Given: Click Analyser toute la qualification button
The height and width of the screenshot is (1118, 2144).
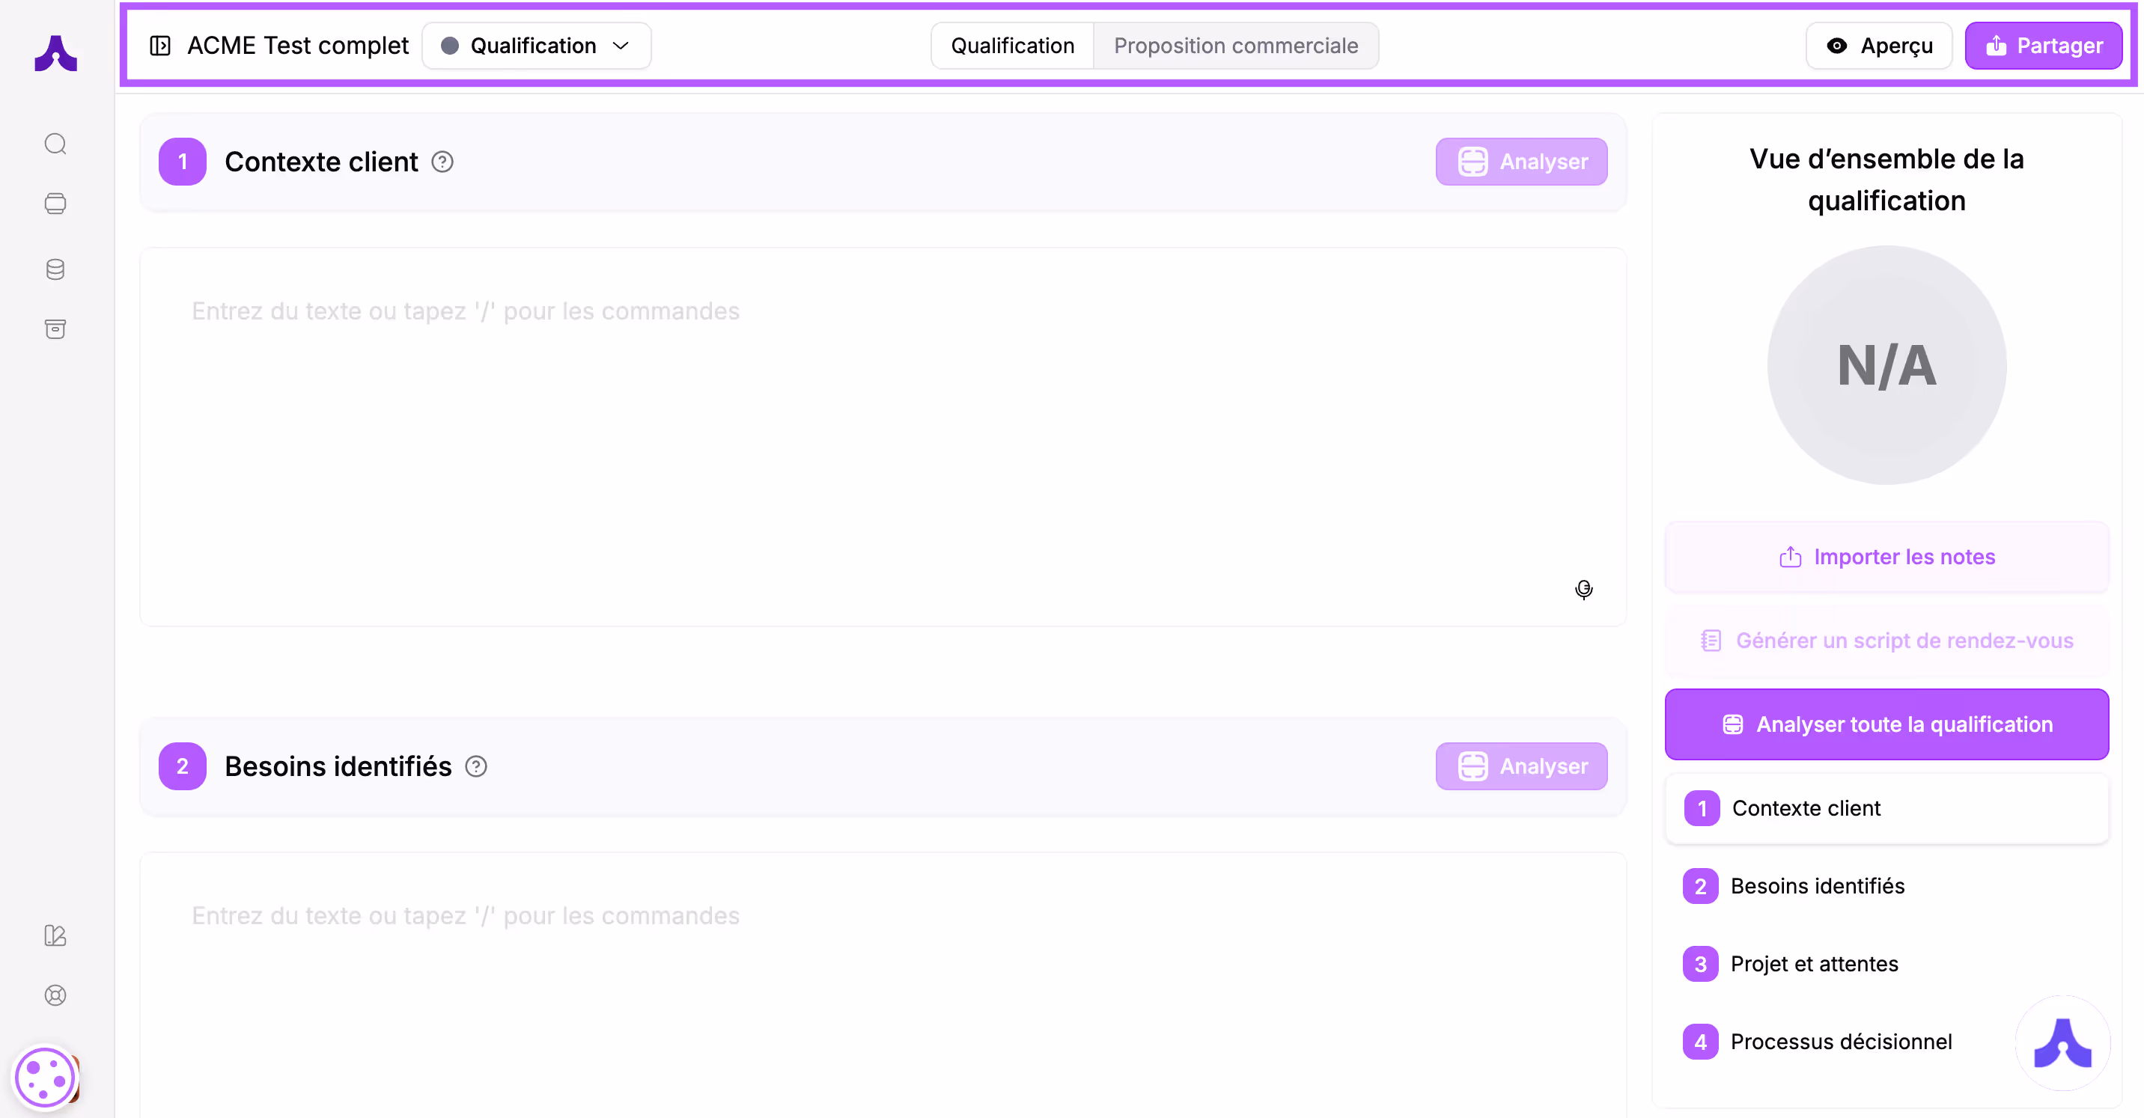Looking at the screenshot, I should (x=1886, y=724).
